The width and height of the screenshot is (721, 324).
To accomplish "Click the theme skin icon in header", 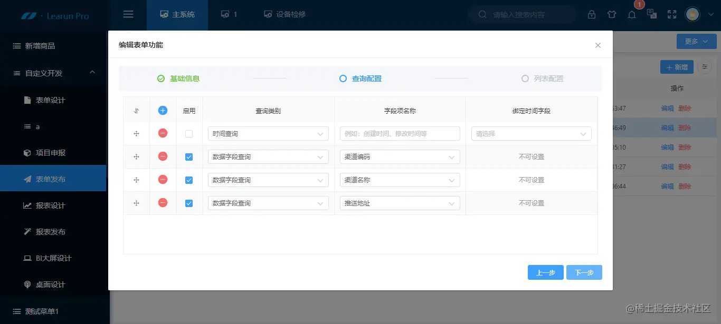I will (x=612, y=14).
